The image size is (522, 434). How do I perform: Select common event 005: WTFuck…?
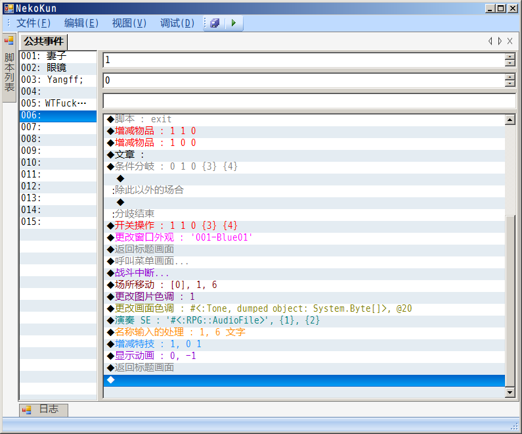(58, 103)
